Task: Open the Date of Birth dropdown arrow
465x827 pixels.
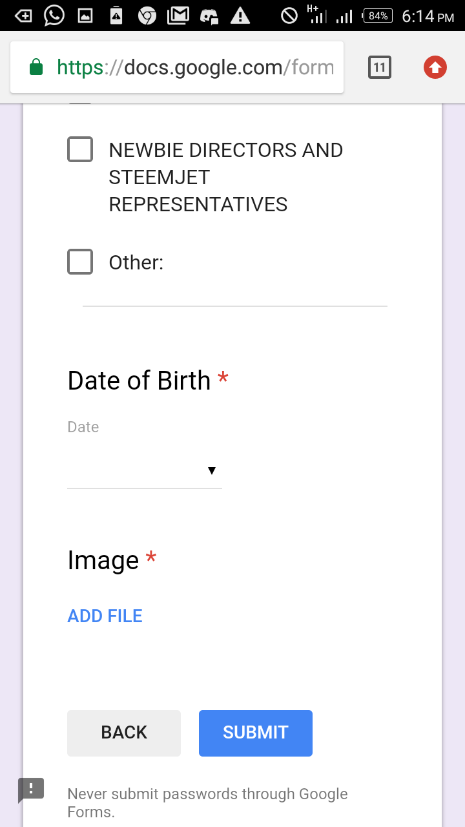Action: (x=211, y=471)
